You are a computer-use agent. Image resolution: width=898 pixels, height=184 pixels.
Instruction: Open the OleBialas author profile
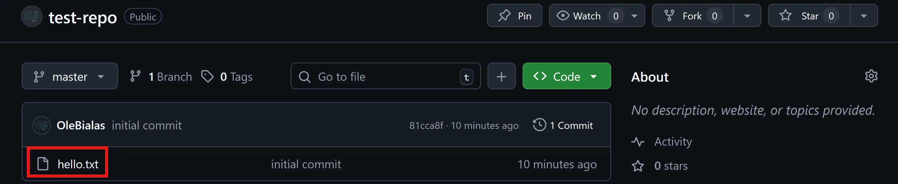coord(81,125)
